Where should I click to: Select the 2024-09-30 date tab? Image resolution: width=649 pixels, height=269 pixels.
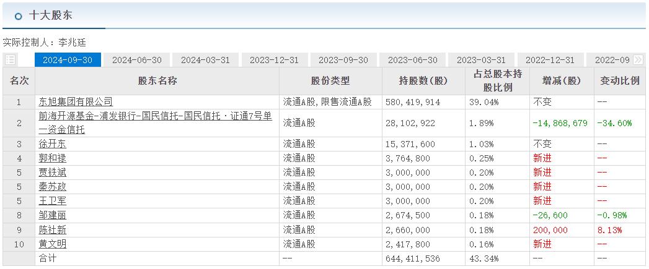click(68, 60)
